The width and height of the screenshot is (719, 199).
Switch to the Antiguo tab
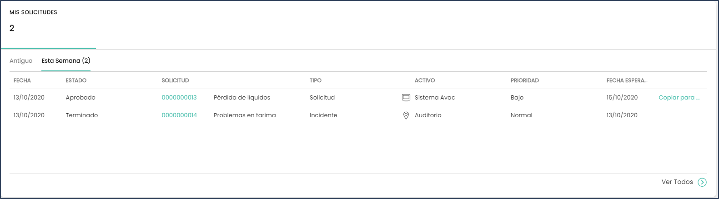click(21, 61)
